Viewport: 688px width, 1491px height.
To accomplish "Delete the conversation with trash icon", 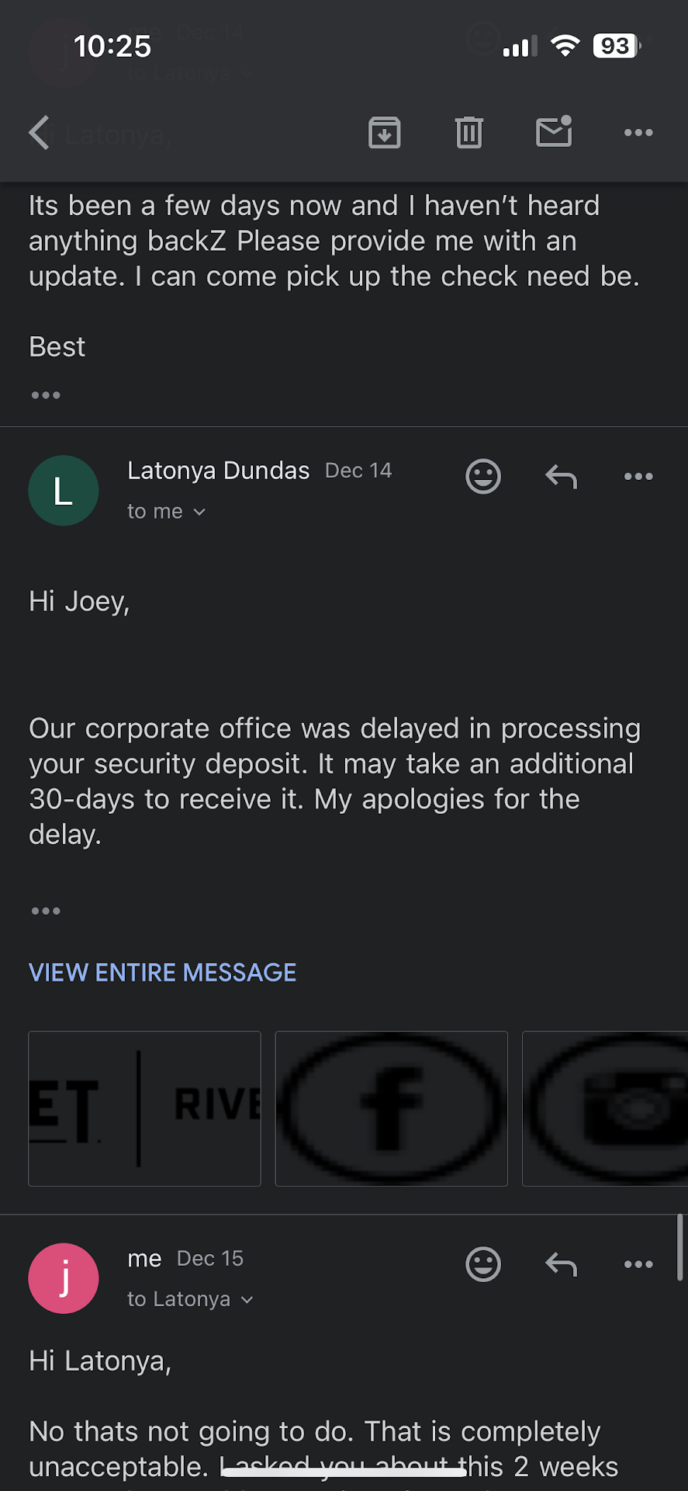I will coord(468,132).
